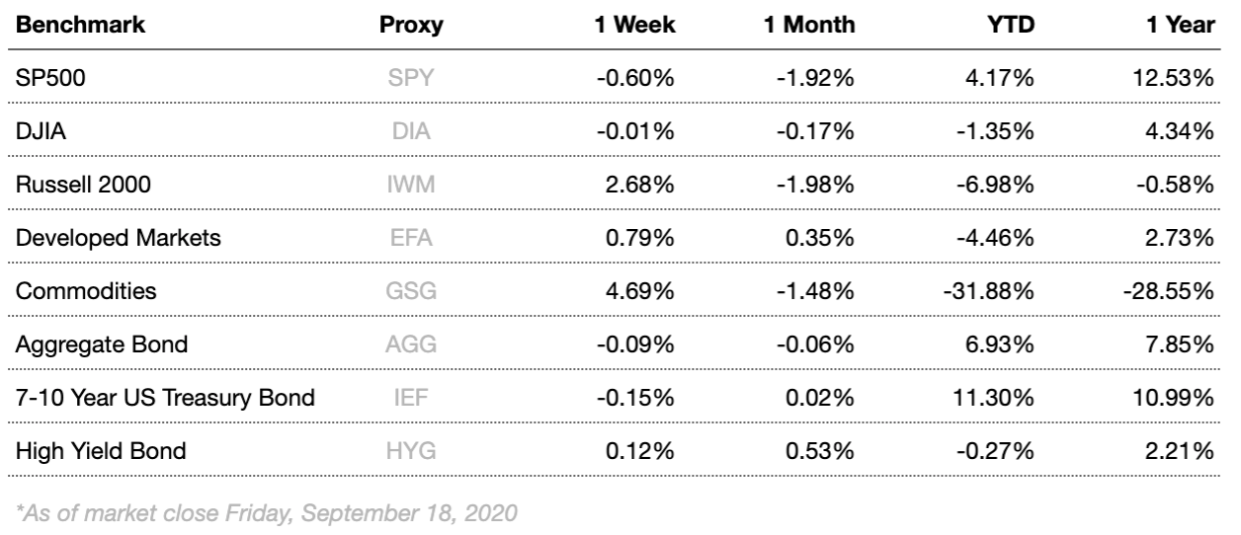Select the Proxy column header
This screenshot has height=535, width=1241.
click(411, 25)
